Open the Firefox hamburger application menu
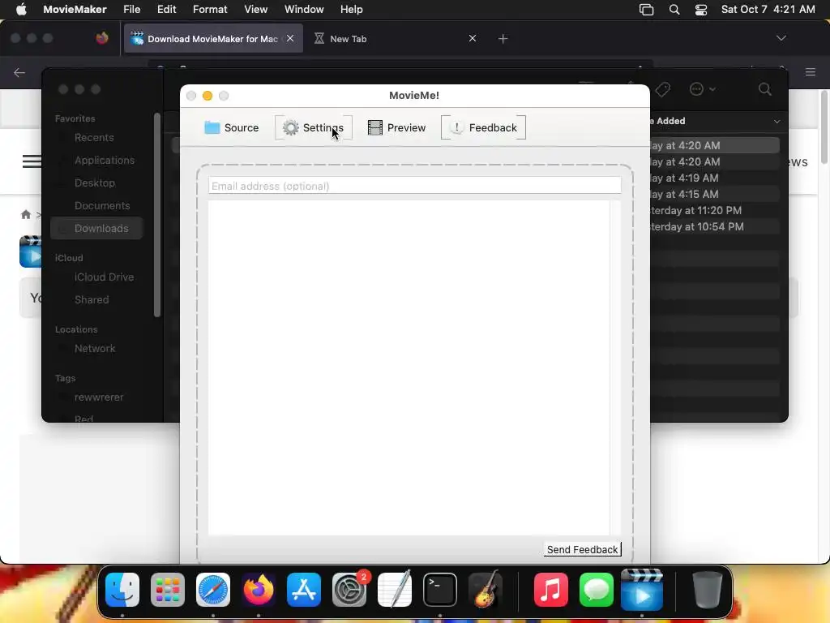 tap(811, 72)
